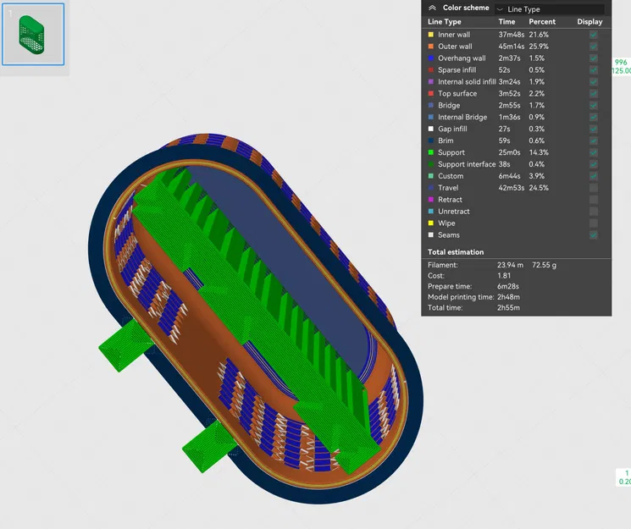The height and width of the screenshot is (529, 631).
Task: Toggle Outer wall display checkbox
Action: tap(593, 47)
